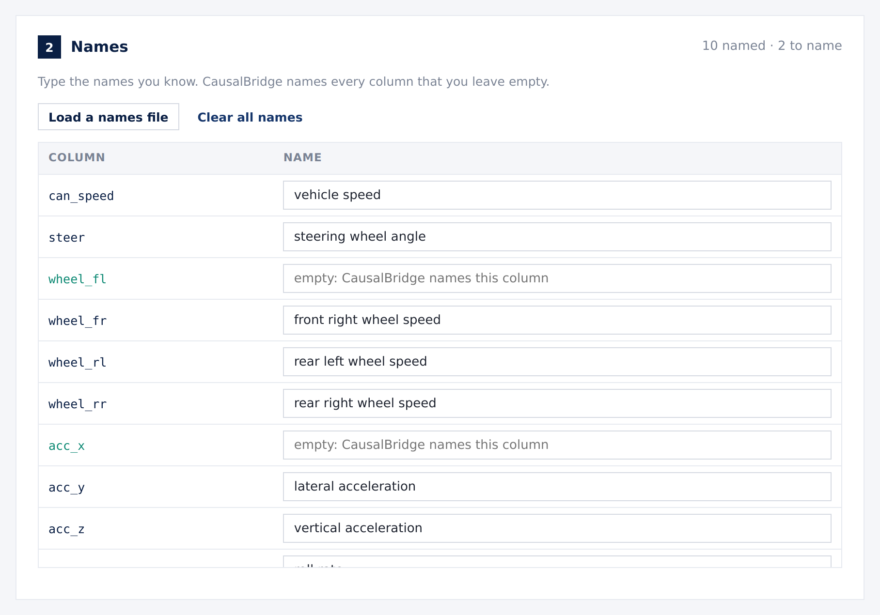880x615 pixels.
Task: Click the acc_z column label
Action: coord(66,529)
